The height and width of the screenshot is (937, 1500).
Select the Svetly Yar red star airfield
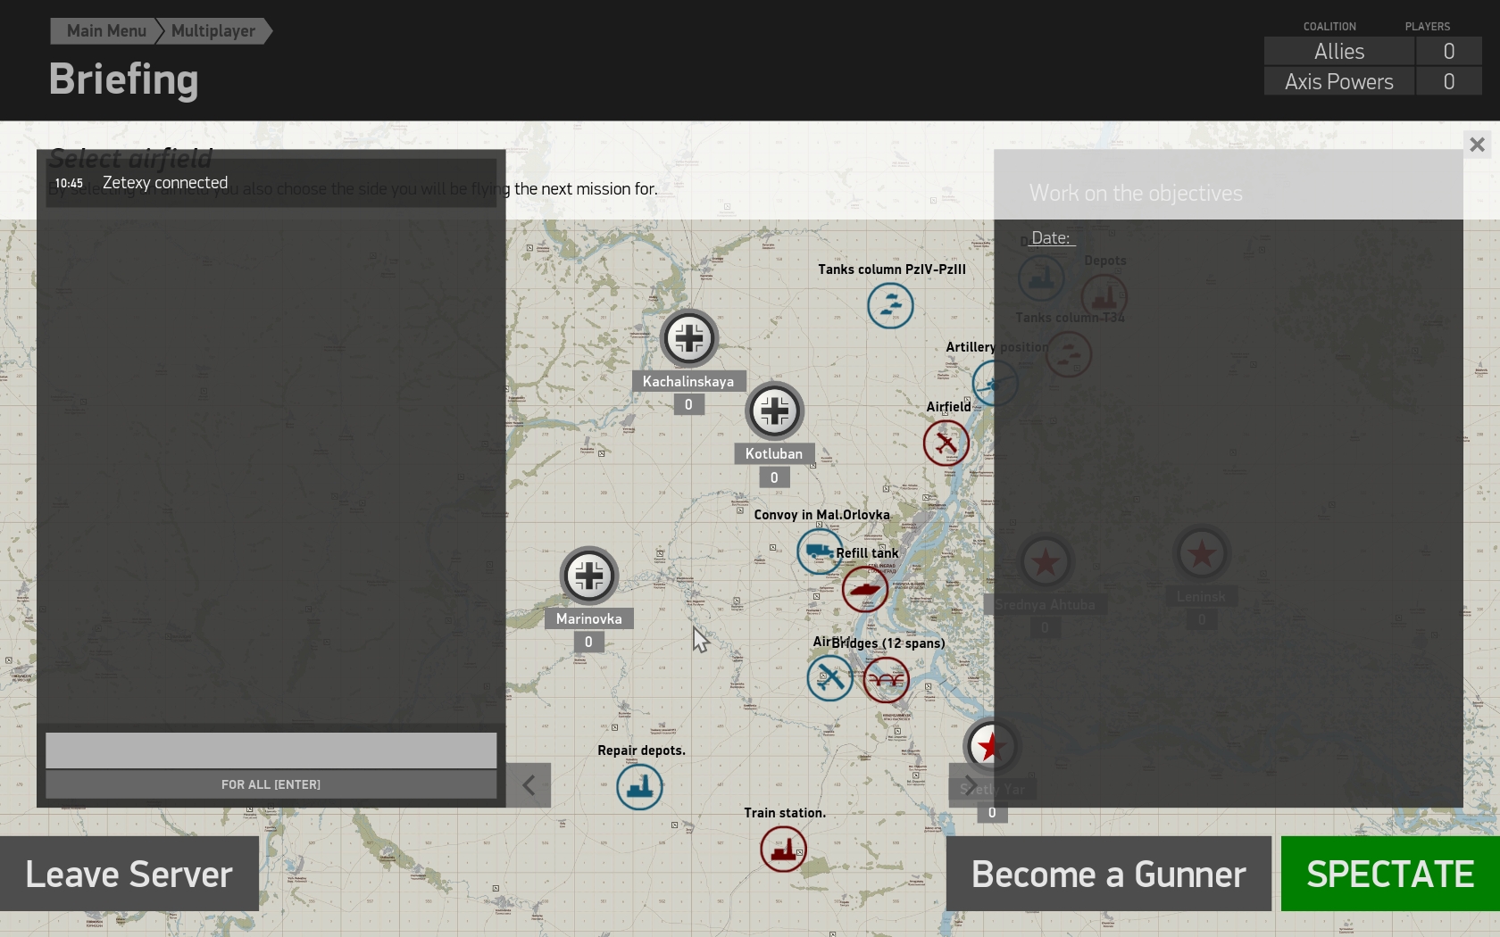[x=991, y=746]
